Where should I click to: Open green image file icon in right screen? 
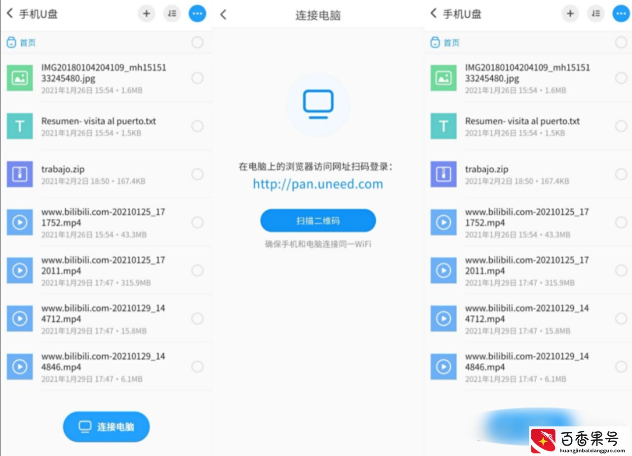[443, 78]
